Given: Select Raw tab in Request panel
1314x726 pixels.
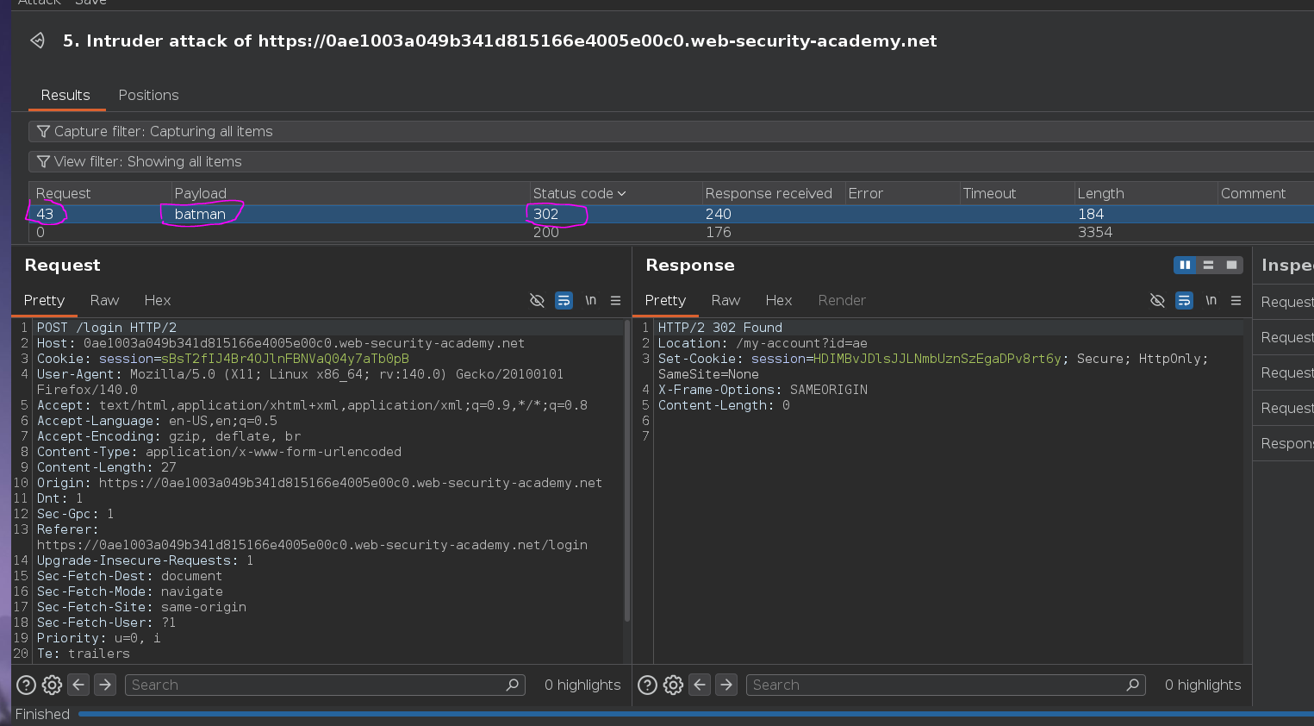Looking at the screenshot, I should (x=104, y=300).
